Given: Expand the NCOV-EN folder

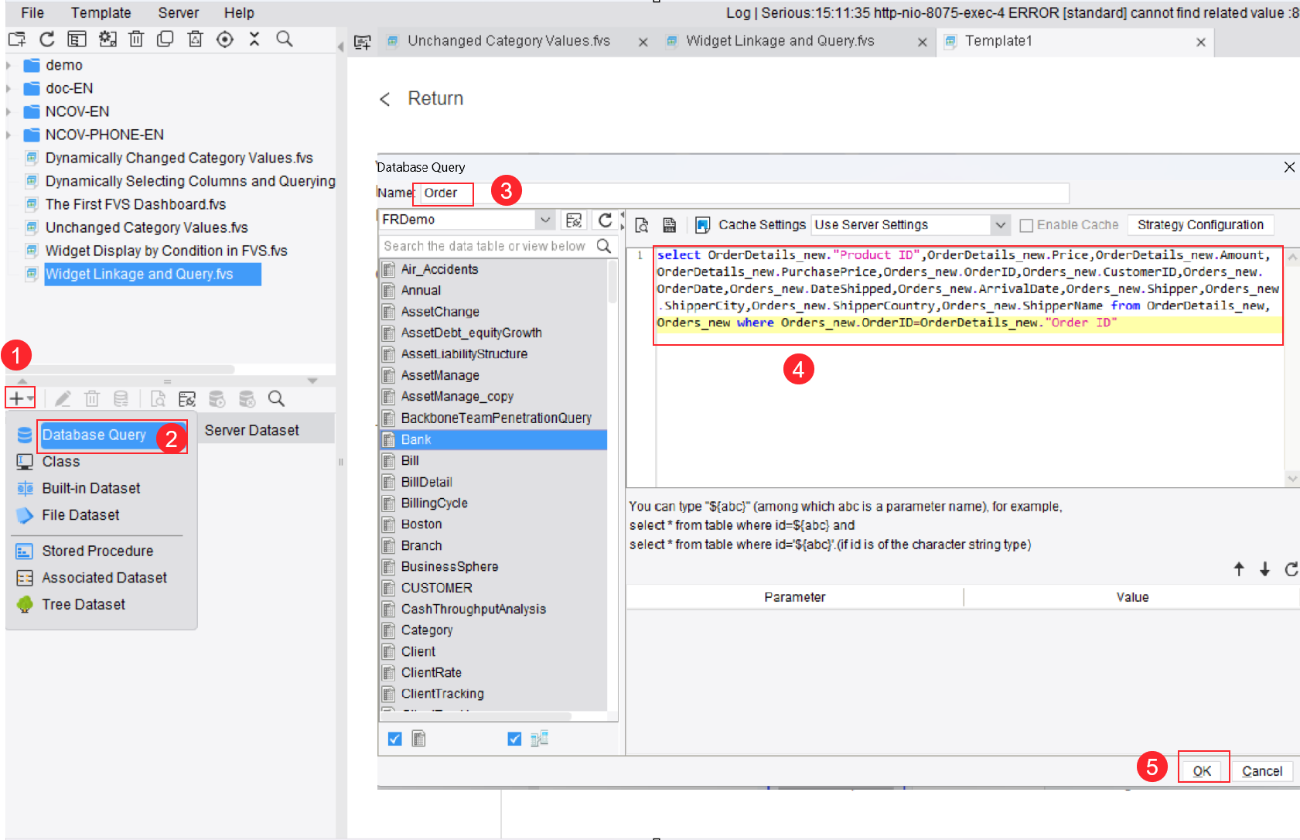Looking at the screenshot, I should click(x=9, y=111).
